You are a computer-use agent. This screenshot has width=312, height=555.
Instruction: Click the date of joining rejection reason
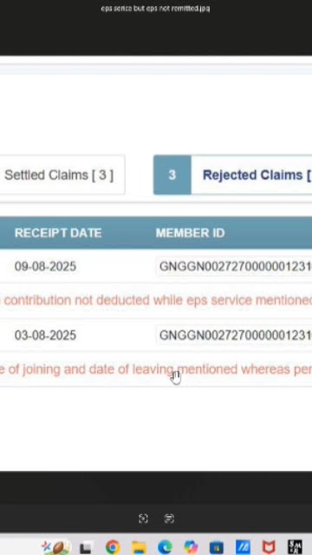(x=156, y=369)
